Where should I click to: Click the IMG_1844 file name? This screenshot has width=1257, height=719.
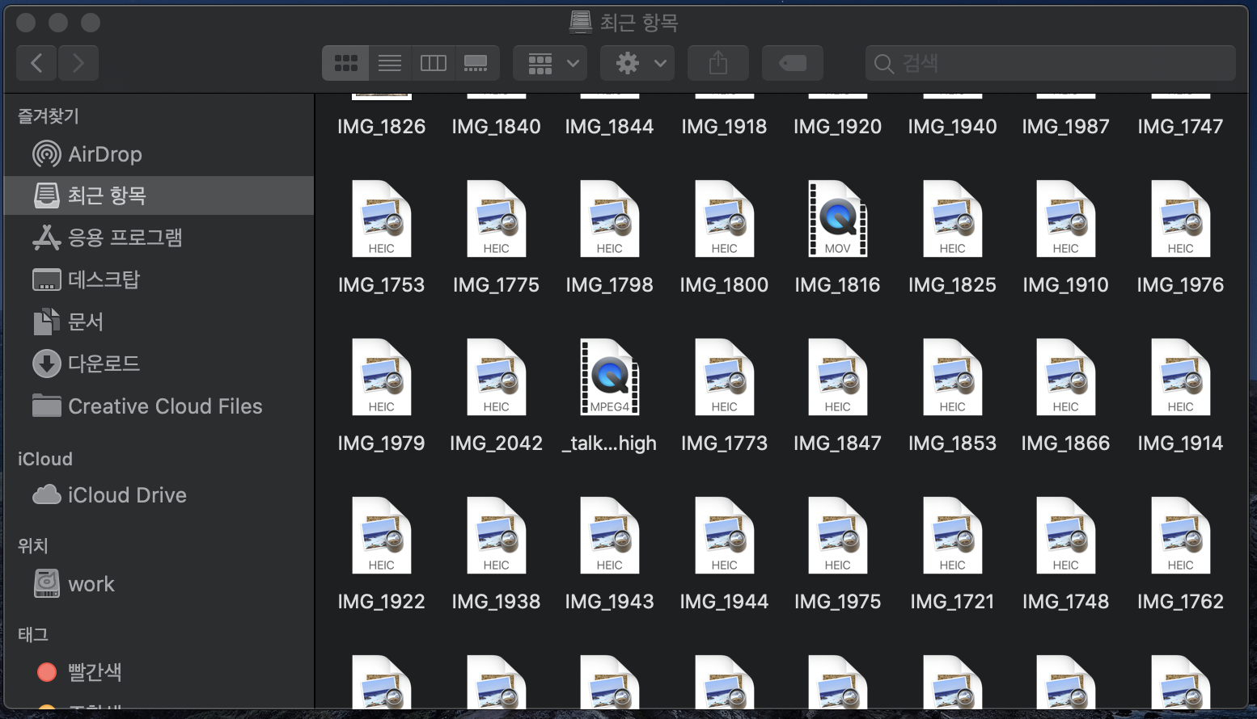coord(610,126)
